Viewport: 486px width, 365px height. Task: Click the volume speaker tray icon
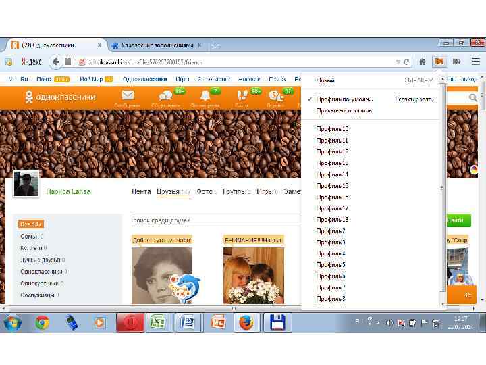pyautogui.click(x=389, y=323)
